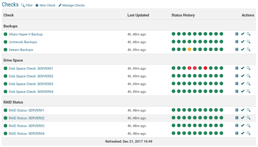Click first red clock dot in SERVER01 history

(189, 68)
